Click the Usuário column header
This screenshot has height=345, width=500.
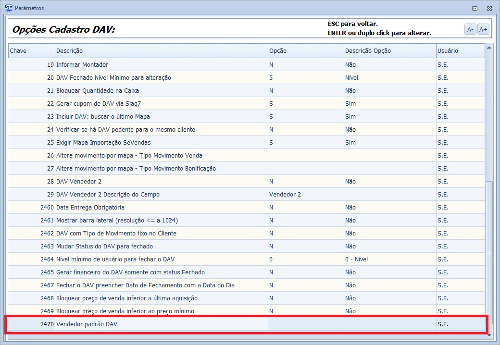coord(460,51)
